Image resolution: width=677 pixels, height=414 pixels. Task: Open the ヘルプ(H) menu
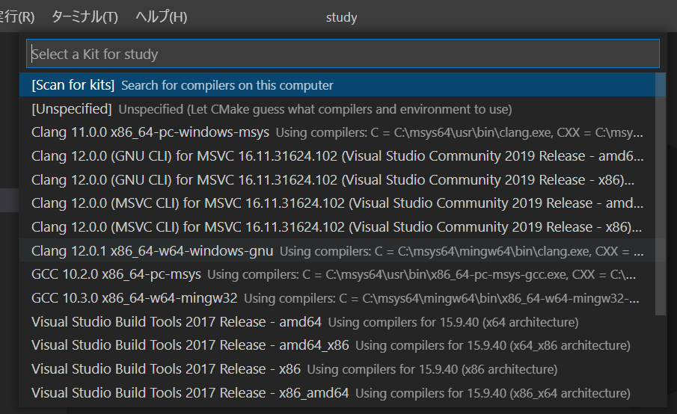coord(161,17)
